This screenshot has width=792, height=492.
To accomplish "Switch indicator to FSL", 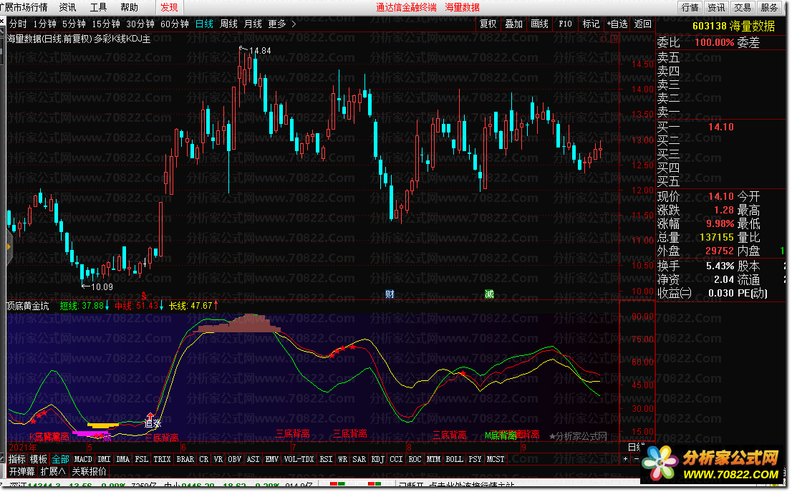I will pyautogui.click(x=142, y=459).
